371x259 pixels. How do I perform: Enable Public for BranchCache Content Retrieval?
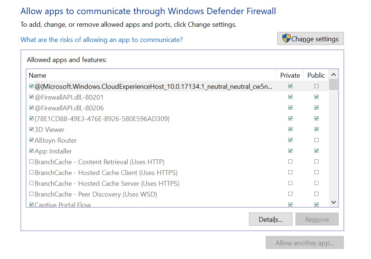coord(316,161)
